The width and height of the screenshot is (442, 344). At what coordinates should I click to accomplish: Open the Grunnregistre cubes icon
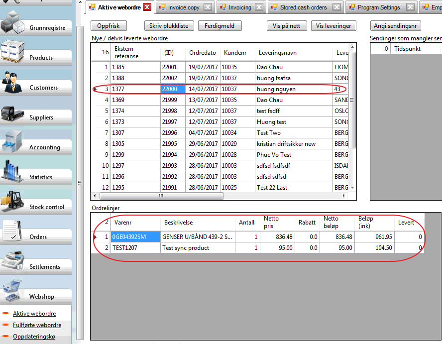[12, 22]
